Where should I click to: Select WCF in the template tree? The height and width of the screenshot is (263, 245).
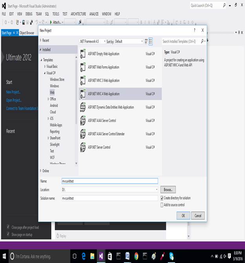(52, 158)
